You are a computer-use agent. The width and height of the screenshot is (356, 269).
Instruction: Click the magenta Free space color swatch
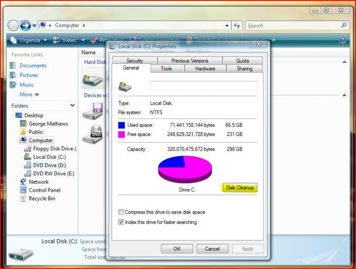point(122,134)
